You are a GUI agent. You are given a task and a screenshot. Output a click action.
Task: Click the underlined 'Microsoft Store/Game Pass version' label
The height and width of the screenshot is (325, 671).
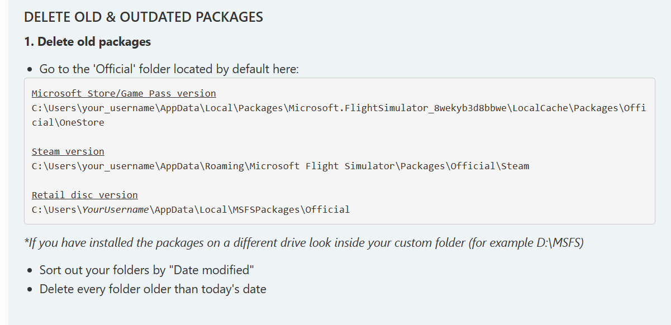[x=123, y=93]
